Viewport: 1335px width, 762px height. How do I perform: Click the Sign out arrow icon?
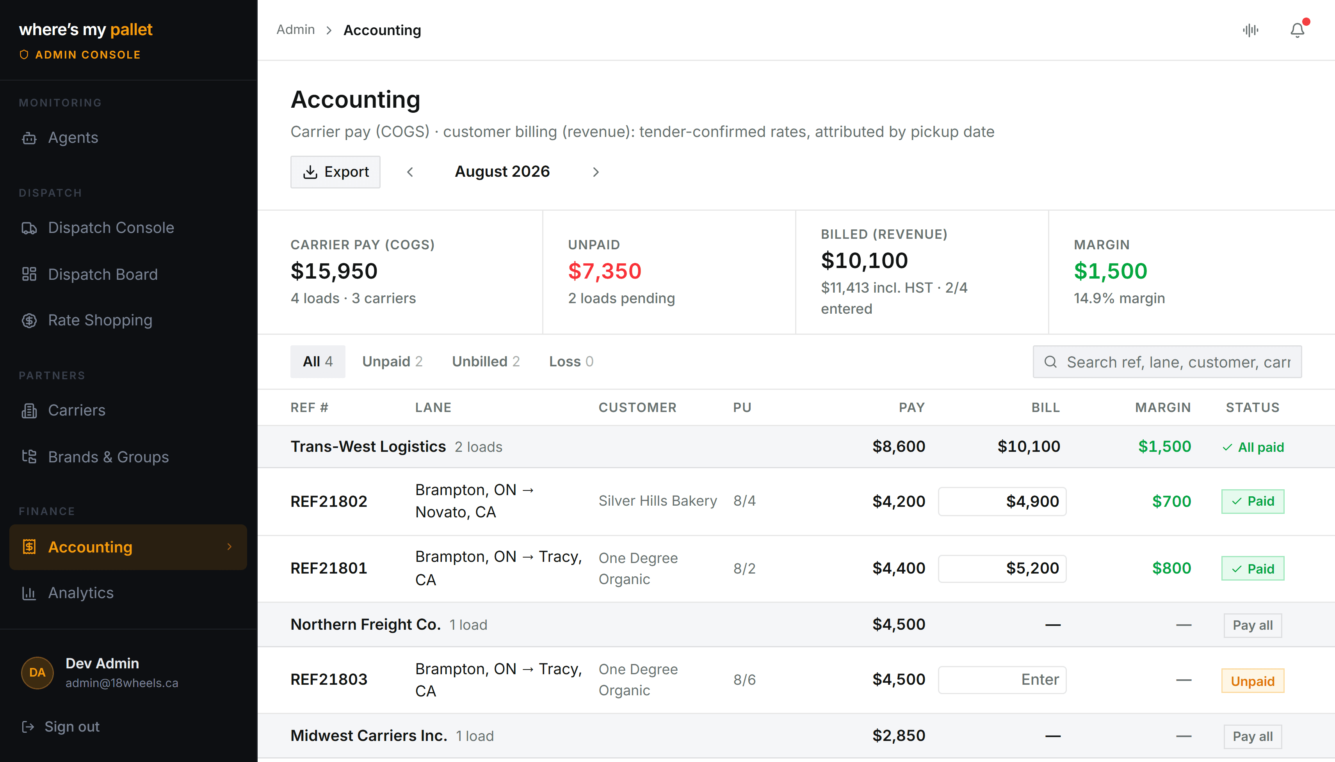[28, 726]
